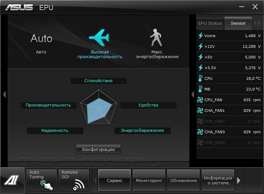Click the Энергосбережение label button
This screenshot has width=264, height=194.
click(x=142, y=131)
